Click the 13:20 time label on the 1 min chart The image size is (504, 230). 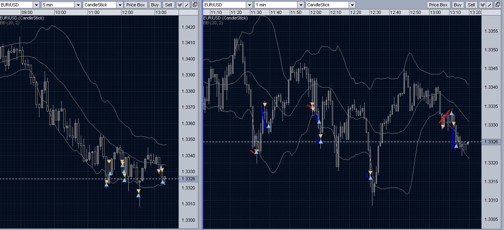pos(475,12)
